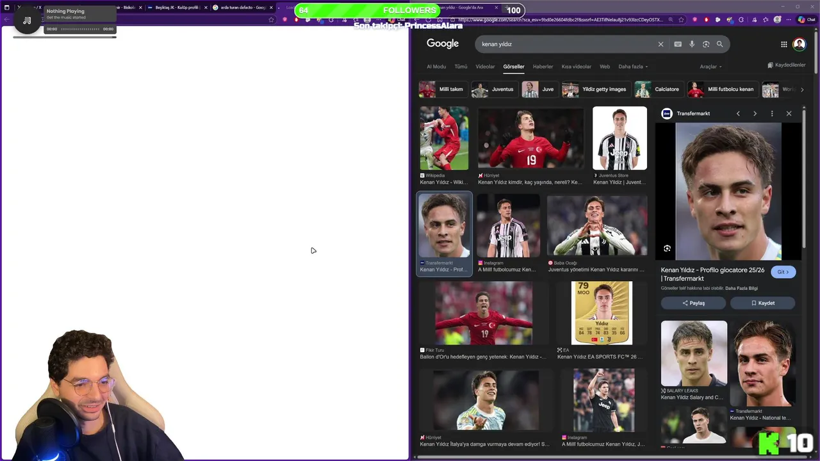Expand the 'Daha fazla' dropdown
Screen dimensions: 820x461
633,67
